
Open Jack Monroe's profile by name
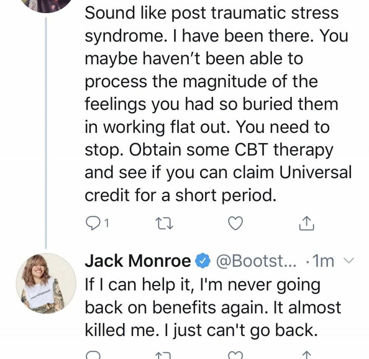pyautogui.click(x=138, y=261)
